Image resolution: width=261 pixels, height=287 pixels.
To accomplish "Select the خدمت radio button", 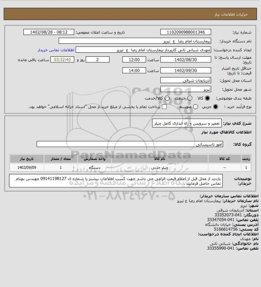I will pos(190,98).
